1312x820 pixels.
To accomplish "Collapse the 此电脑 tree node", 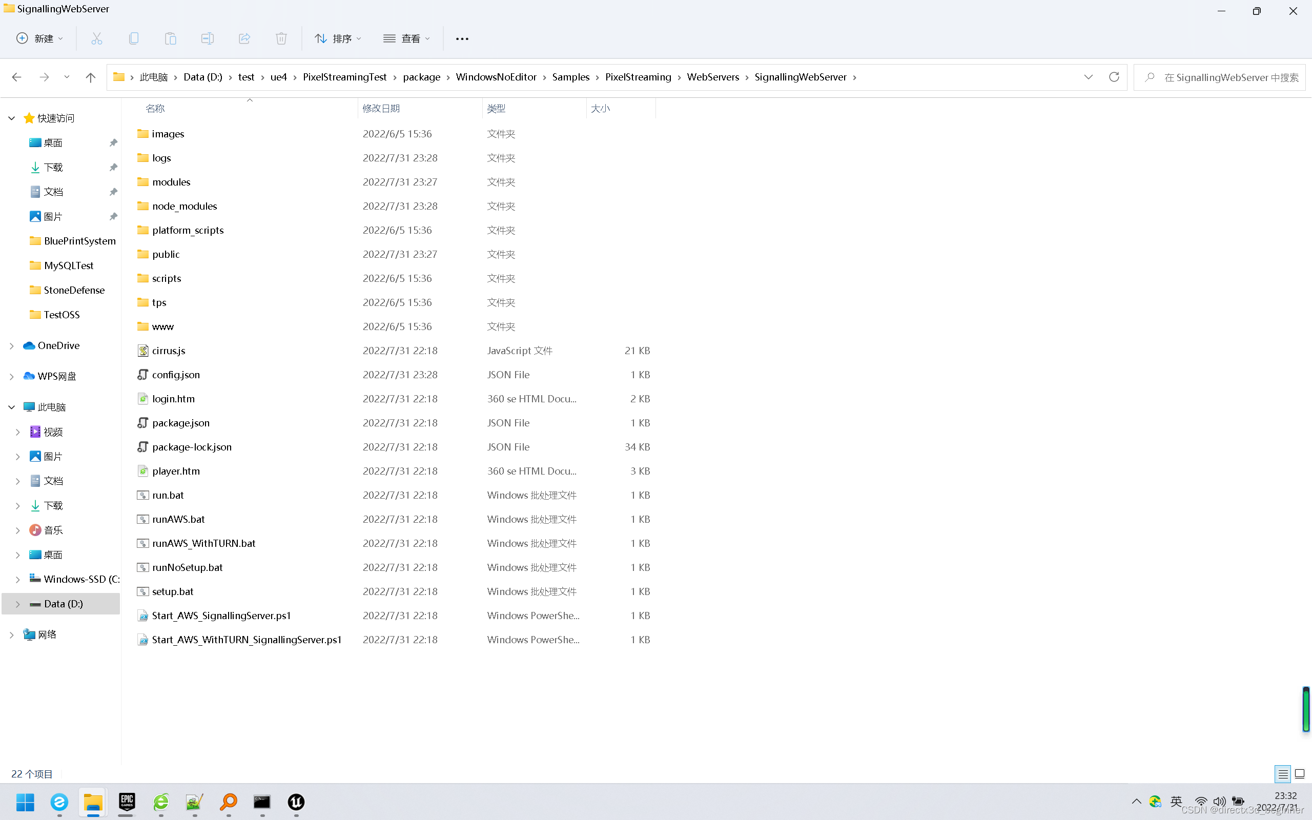I will click(11, 407).
